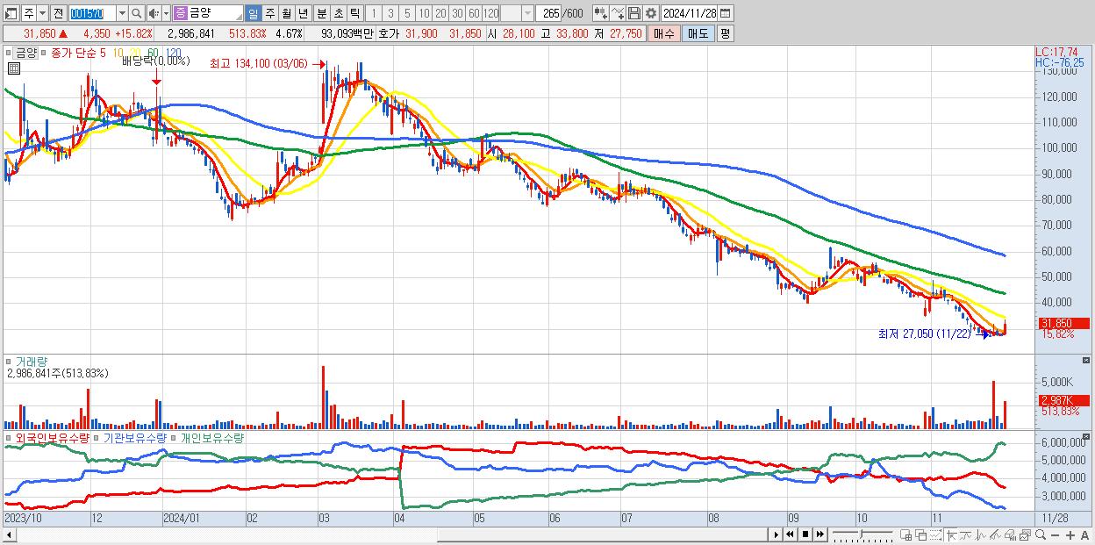Click the blue 매도 sell button
The width and height of the screenshot is (1095, 545).
point(698,33)
